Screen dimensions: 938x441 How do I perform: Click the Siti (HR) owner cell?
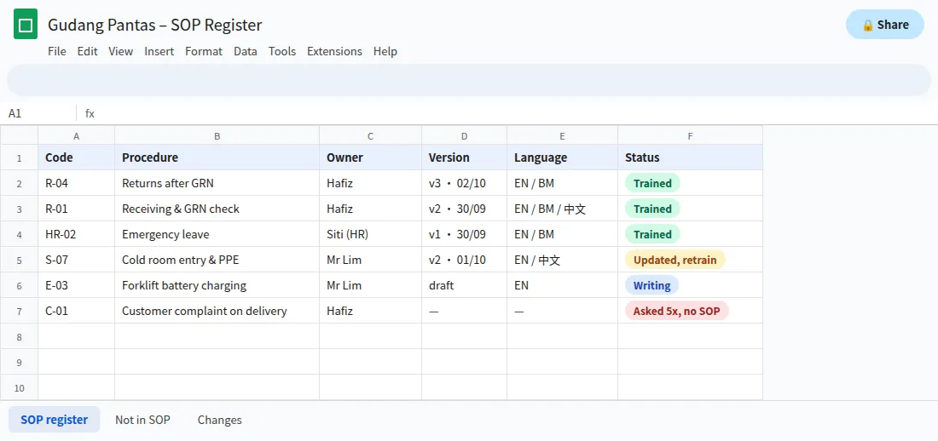(370, 234)
